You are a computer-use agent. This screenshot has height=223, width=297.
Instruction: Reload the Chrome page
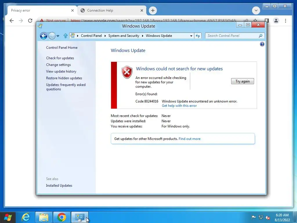coord(30,21)
